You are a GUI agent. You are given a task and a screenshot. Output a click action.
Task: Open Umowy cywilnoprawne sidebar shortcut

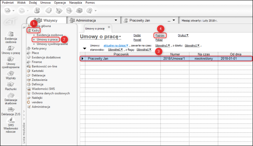click(11, 62)
